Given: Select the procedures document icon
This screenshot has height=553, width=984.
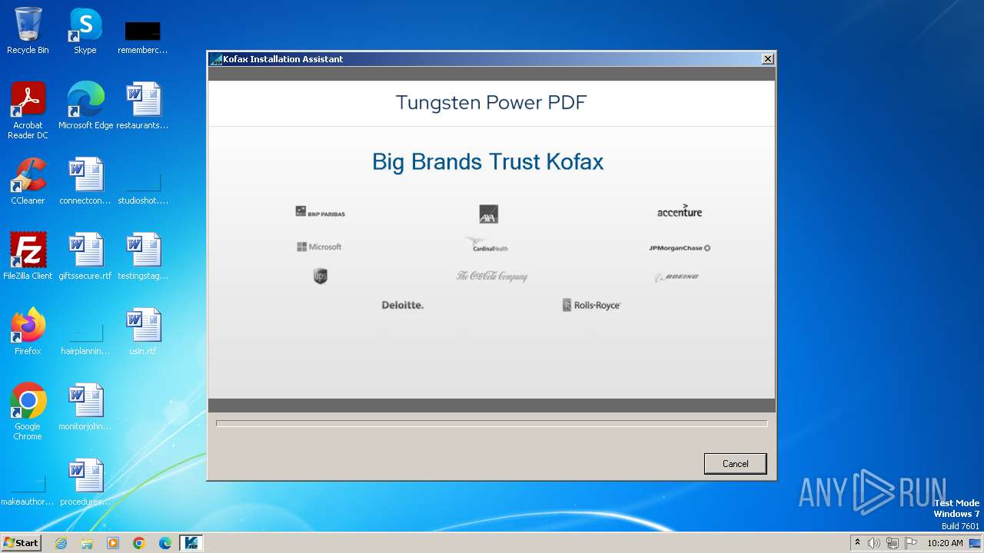Looking at the screenshot, I should click(x=85, y=482).
